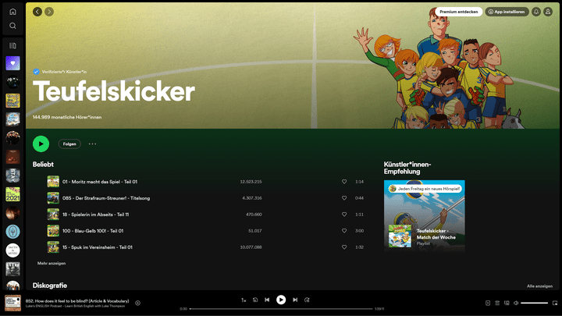Open the Home page icon

12,12
